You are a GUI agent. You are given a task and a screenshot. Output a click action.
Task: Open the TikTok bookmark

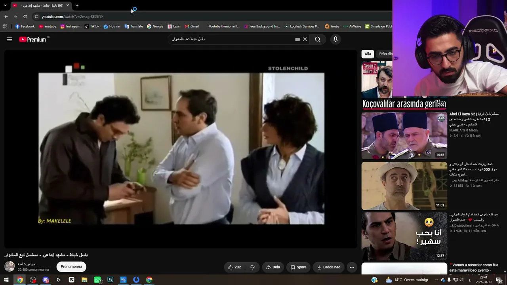coord(92,27)
